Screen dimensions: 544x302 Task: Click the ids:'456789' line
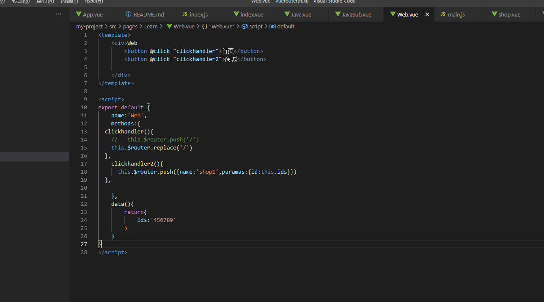pos(157,220)
